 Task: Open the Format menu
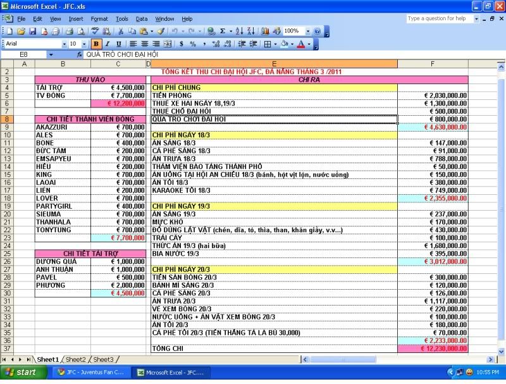click(x=99, y=19)
